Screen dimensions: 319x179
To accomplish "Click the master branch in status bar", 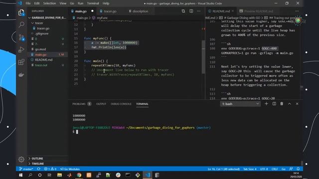I will coord(26,169).
